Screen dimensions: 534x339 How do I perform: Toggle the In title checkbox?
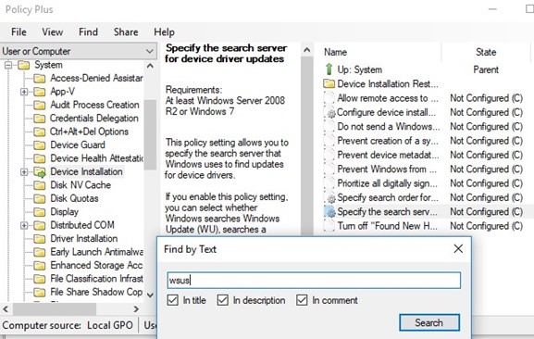[173, 300]
